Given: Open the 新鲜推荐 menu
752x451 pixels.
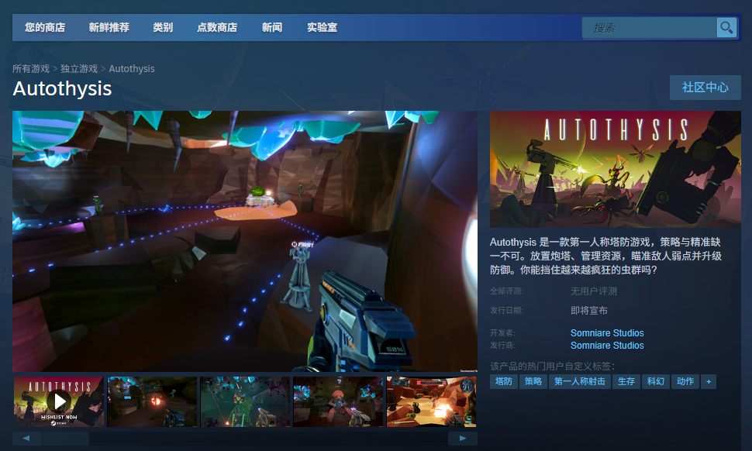Looking at the screenshot, I should (109, 28).
